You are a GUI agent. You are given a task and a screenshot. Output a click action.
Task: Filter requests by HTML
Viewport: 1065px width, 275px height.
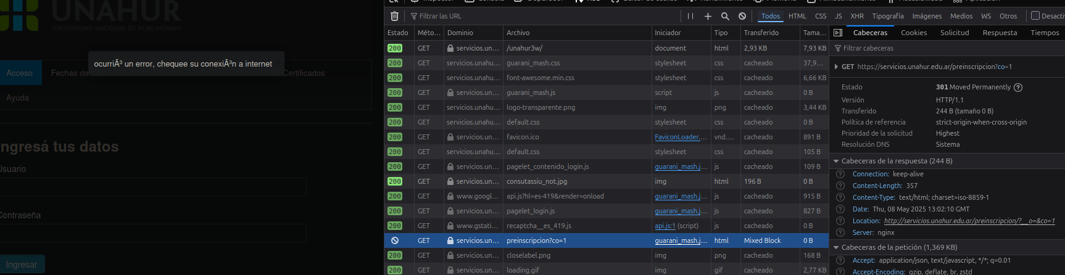click(797, 16)
